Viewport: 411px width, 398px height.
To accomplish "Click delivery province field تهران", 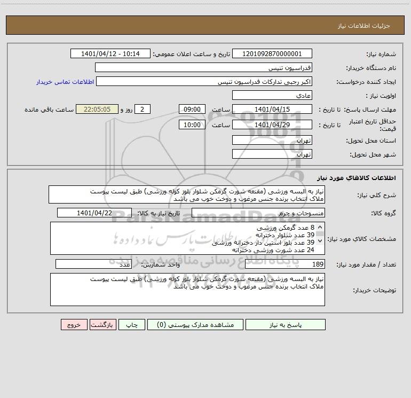I will 272,140.
